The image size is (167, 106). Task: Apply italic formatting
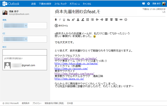(x=60, y=19)
